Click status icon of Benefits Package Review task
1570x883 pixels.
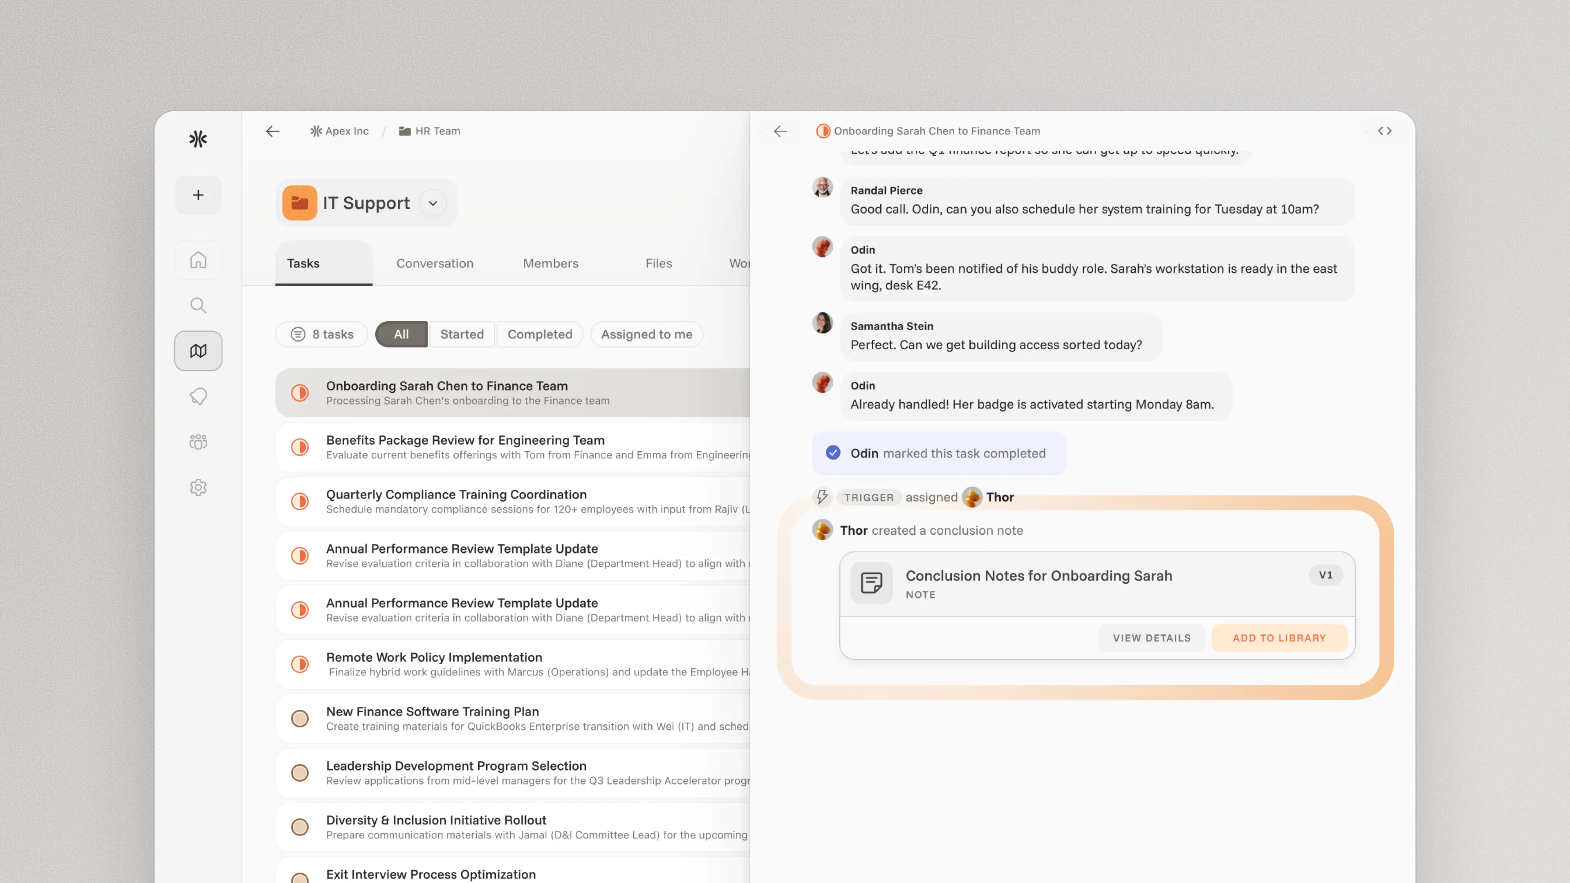(299, 447)
